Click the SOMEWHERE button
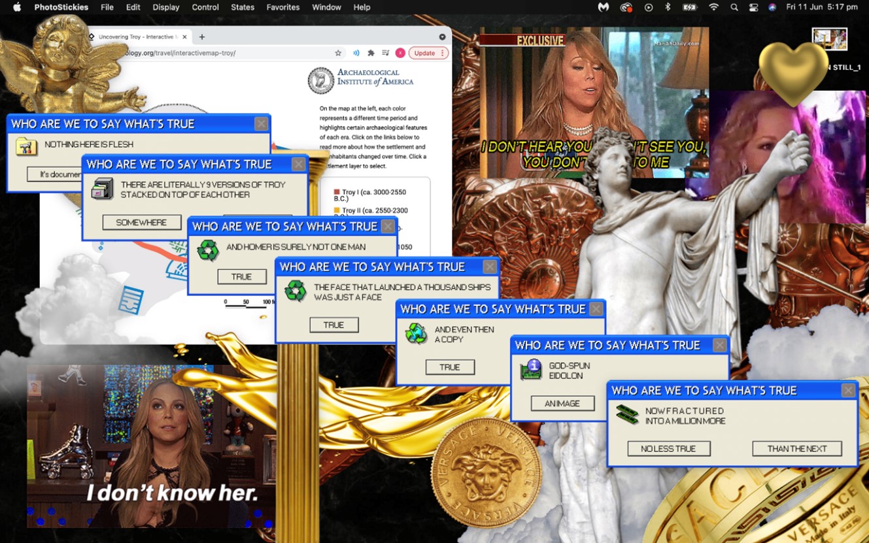 [x=141, y=222]
